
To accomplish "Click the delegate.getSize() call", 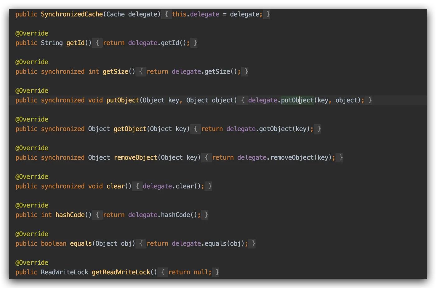I will pos(205,72).
